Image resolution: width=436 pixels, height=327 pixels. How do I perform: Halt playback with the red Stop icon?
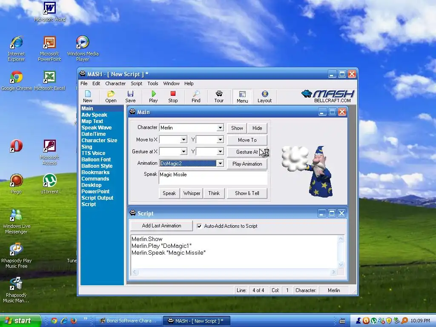(x=173, y=97)
